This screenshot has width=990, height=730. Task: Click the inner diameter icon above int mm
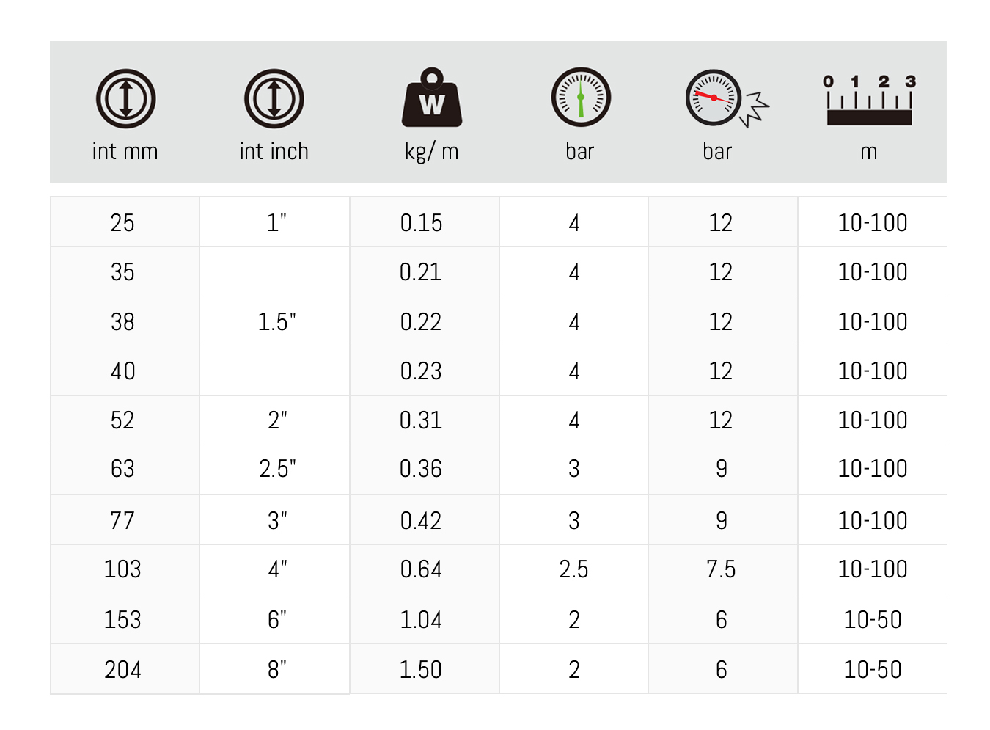pos(125,99)
